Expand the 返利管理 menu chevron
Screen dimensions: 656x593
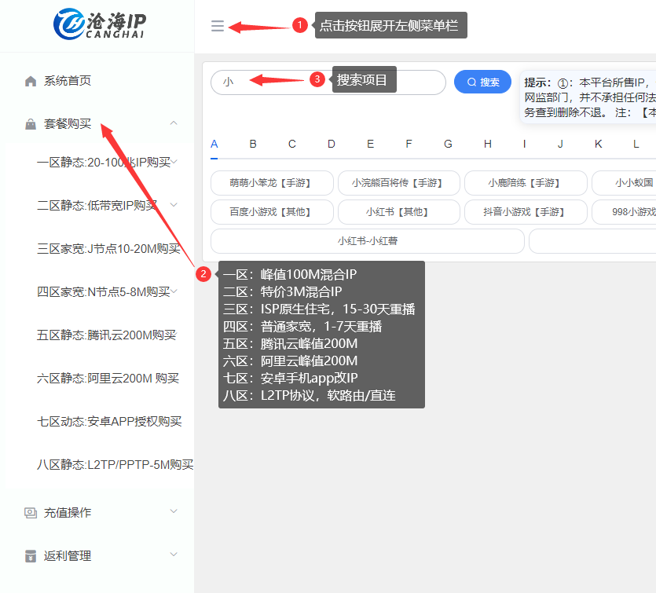(174, 555)
